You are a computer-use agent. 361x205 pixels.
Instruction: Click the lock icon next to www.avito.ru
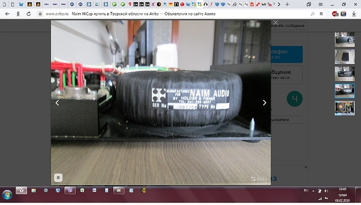40,14
